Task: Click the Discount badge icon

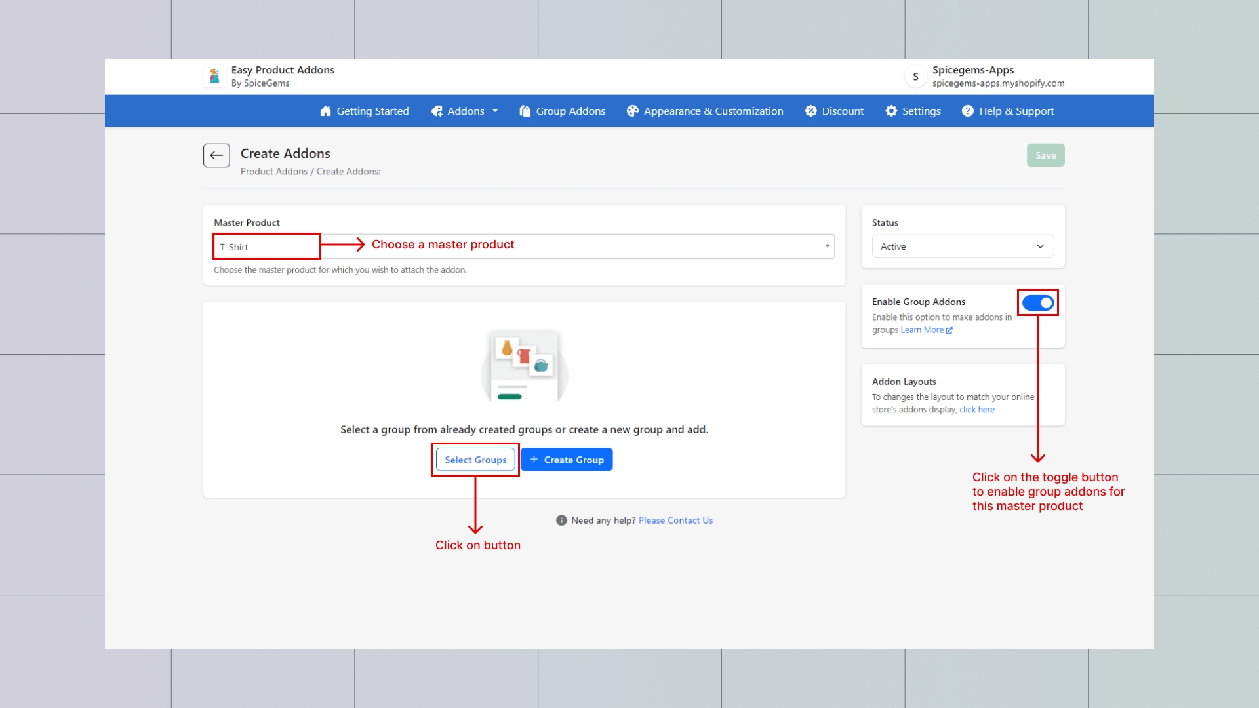Action: pyautogui.click(x=811, y=111)
